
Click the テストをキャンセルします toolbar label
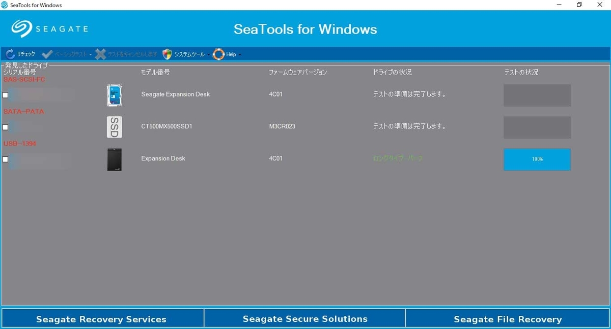(132, 54)
